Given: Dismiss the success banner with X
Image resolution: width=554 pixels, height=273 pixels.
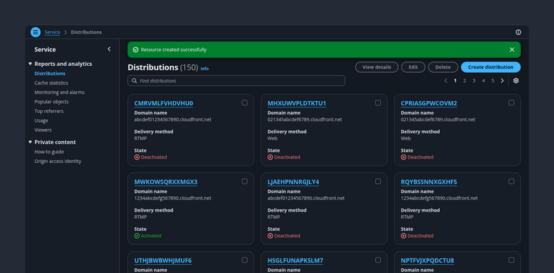Looking at the screenshot, I should [x=512, y=50].
